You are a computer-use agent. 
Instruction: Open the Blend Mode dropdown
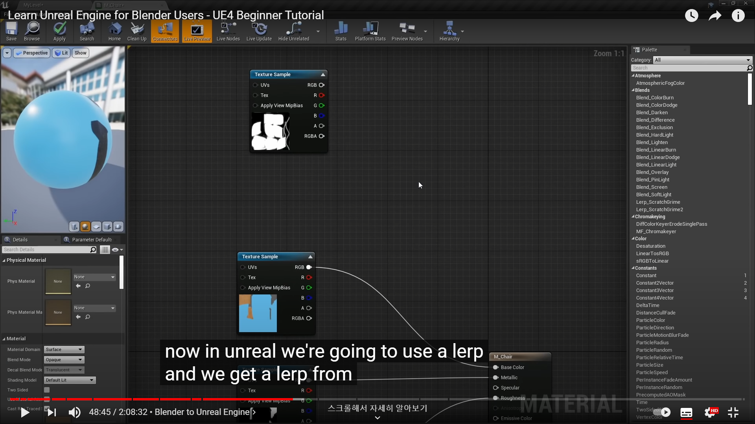pyautogui.click(x=64, y=360)
